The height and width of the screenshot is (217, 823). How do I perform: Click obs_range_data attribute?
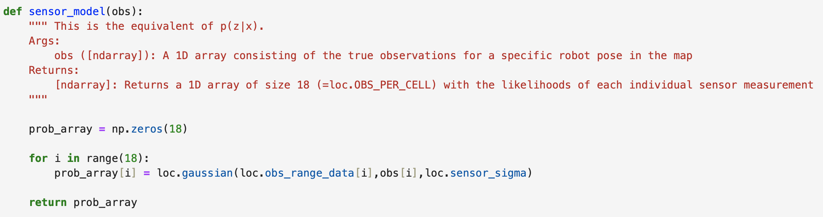pyautogui.click(x=310, y=173)
